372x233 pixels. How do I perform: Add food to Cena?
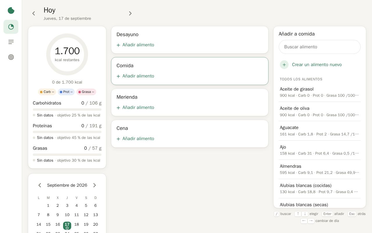point(135,139)
